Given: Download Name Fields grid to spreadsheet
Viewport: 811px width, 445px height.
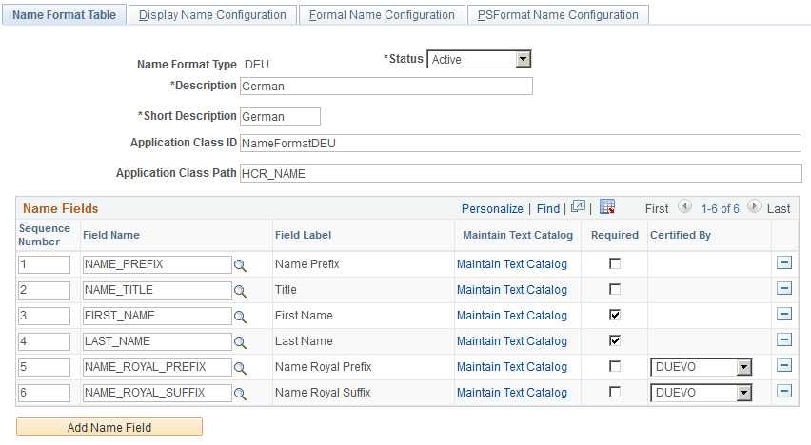Looking at the screenshot, I should (x=607, y=206).
